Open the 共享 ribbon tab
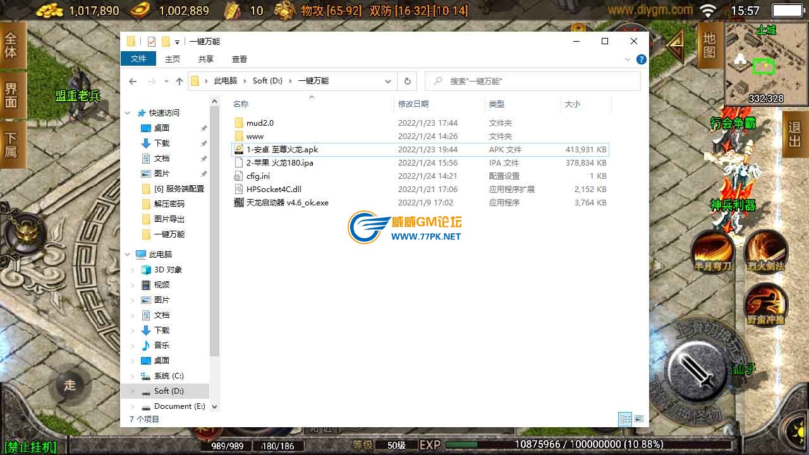Viewport: 809px width, 455px height. point(206,59)
